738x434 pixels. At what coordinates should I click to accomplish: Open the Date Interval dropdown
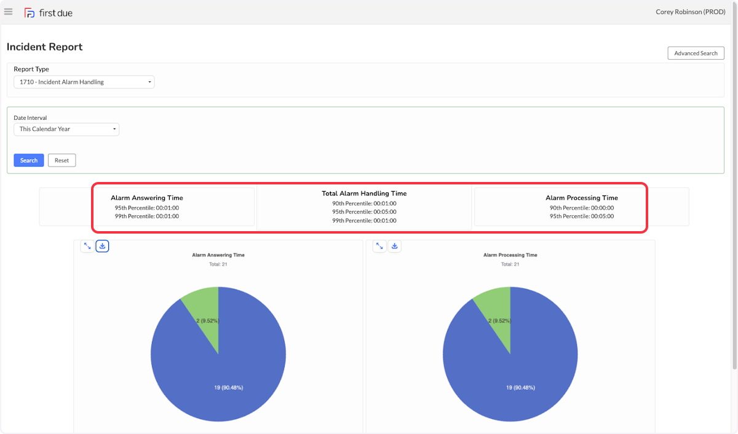pyautogui.click(x=66, y=129)
